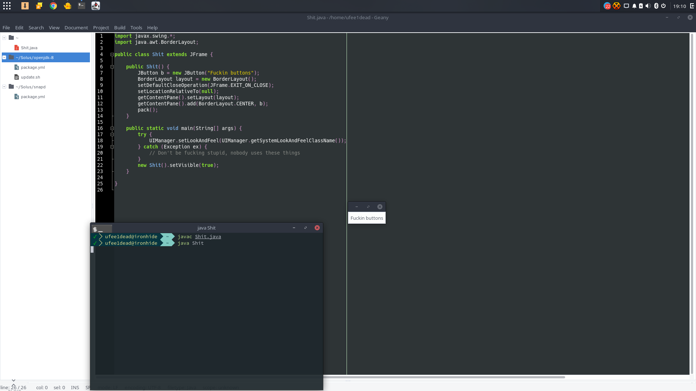Click line number 26 in the editor margin
The height and width of the screenshot is (391, 696).
[x=100, y=190]
